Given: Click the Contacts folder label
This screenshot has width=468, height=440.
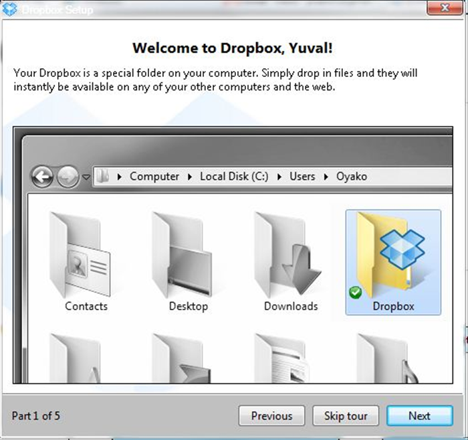Looking at the screenshot, I should (86, 306).
